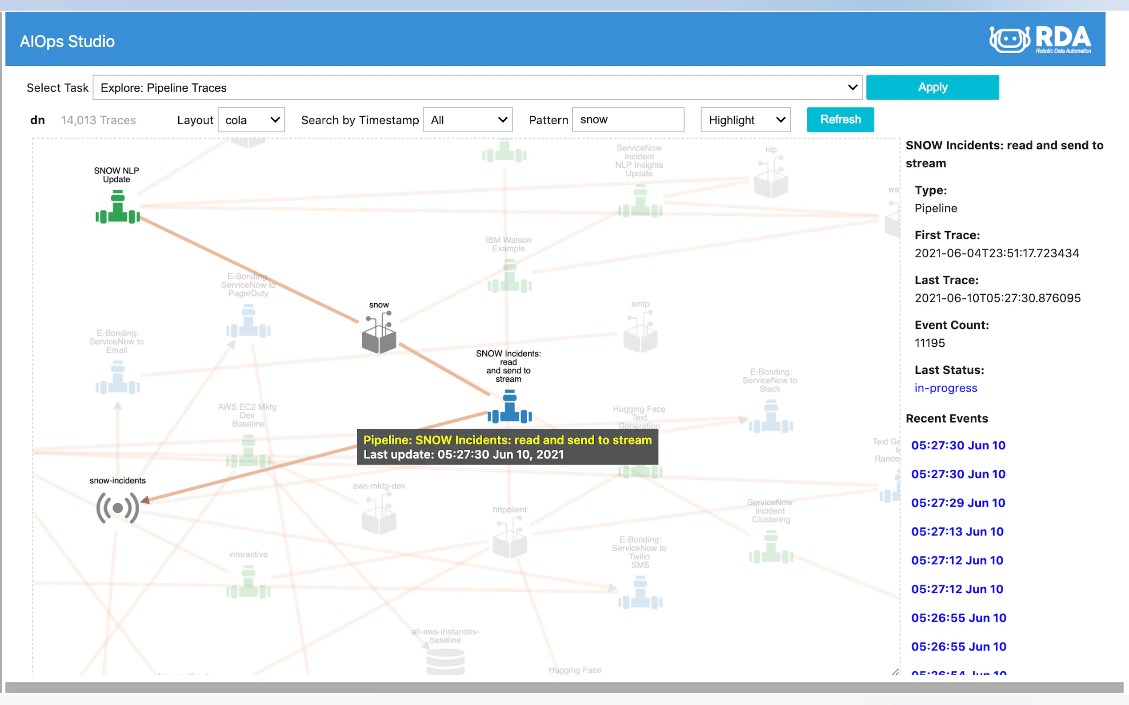Open Search by Timestamp dropdown
1129x705 pixels.
pyautogui.click(x=467, y=120)
